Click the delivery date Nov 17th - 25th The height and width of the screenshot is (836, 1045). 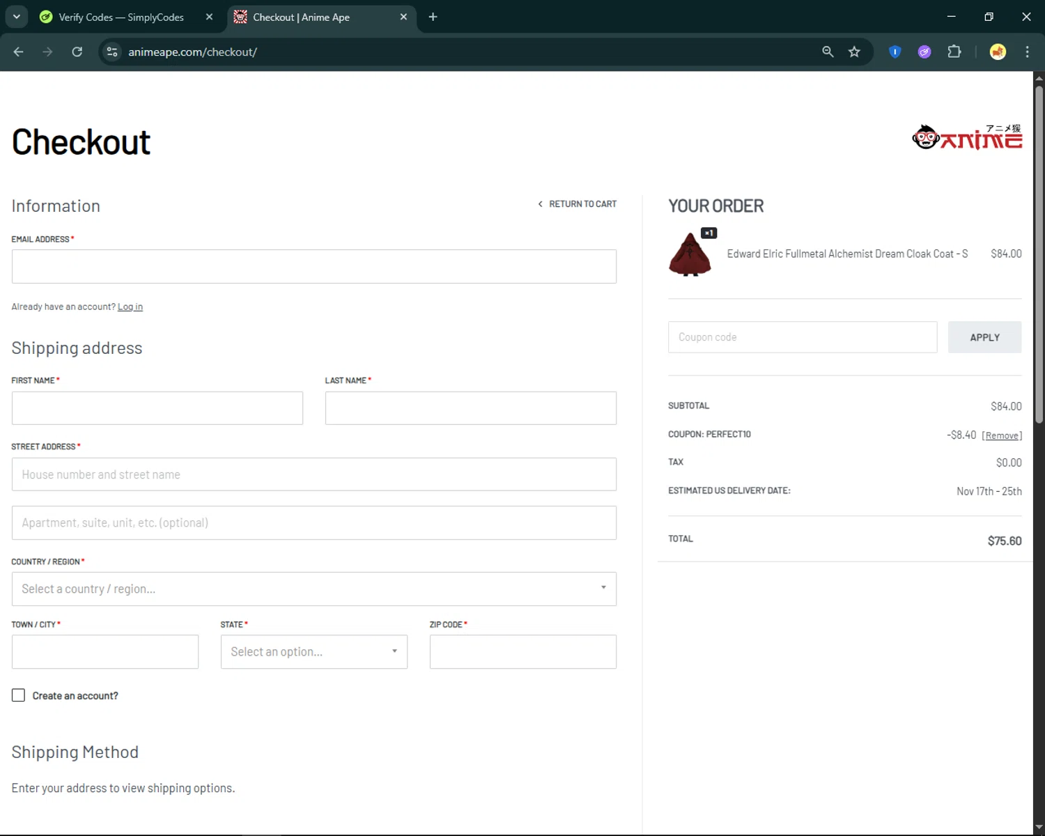click(x=989, y=491)
